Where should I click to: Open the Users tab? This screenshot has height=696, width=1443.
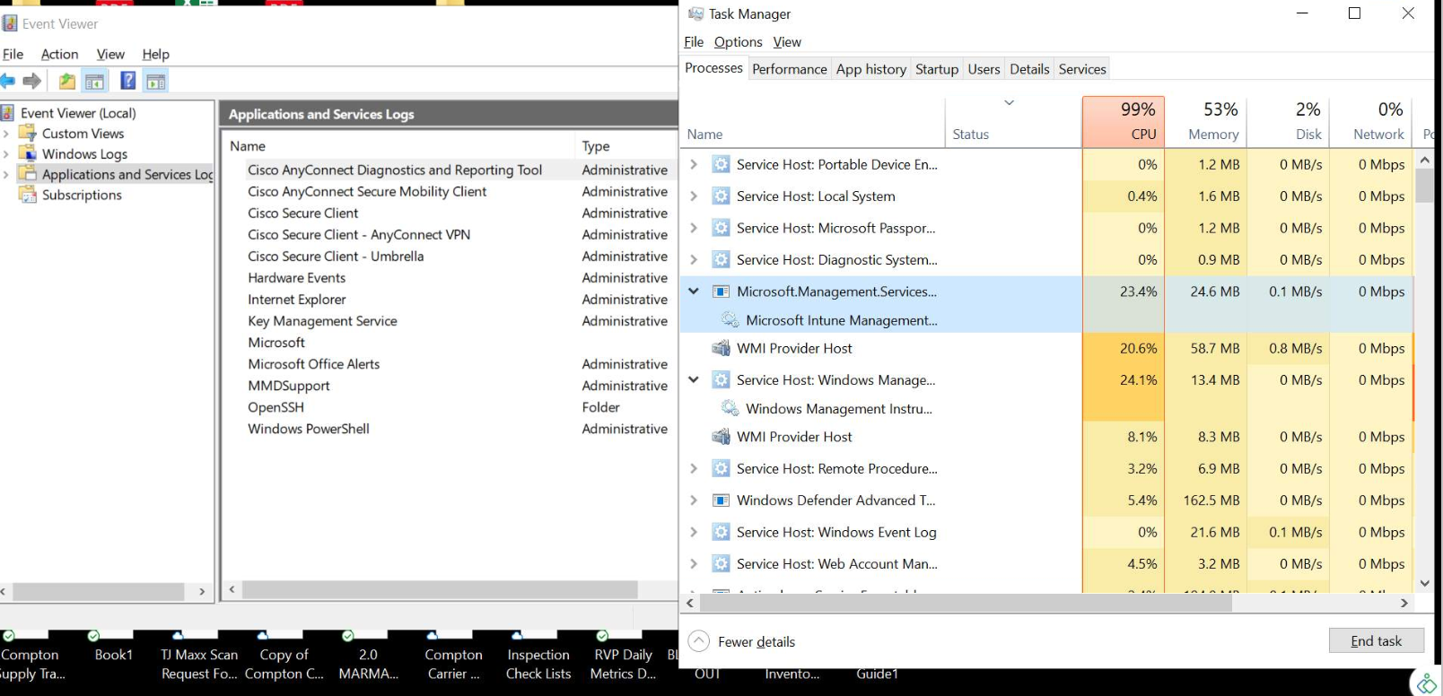click(984, 69)
